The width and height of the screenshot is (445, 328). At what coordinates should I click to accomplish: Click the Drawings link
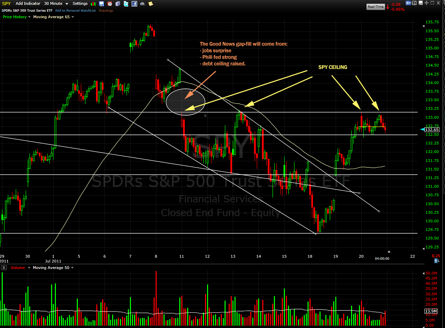(106, 11)
